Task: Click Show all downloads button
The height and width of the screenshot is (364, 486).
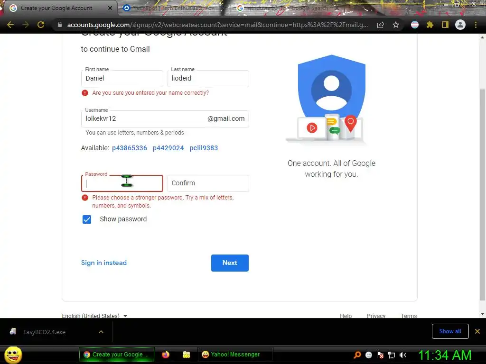Action: [x=450, y=331]
